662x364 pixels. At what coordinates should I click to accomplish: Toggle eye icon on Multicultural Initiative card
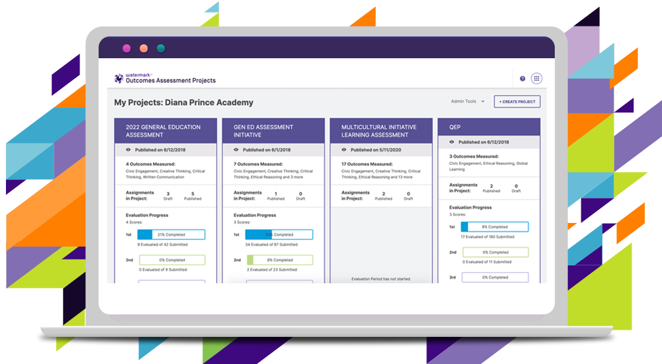[x=344, y=150]
